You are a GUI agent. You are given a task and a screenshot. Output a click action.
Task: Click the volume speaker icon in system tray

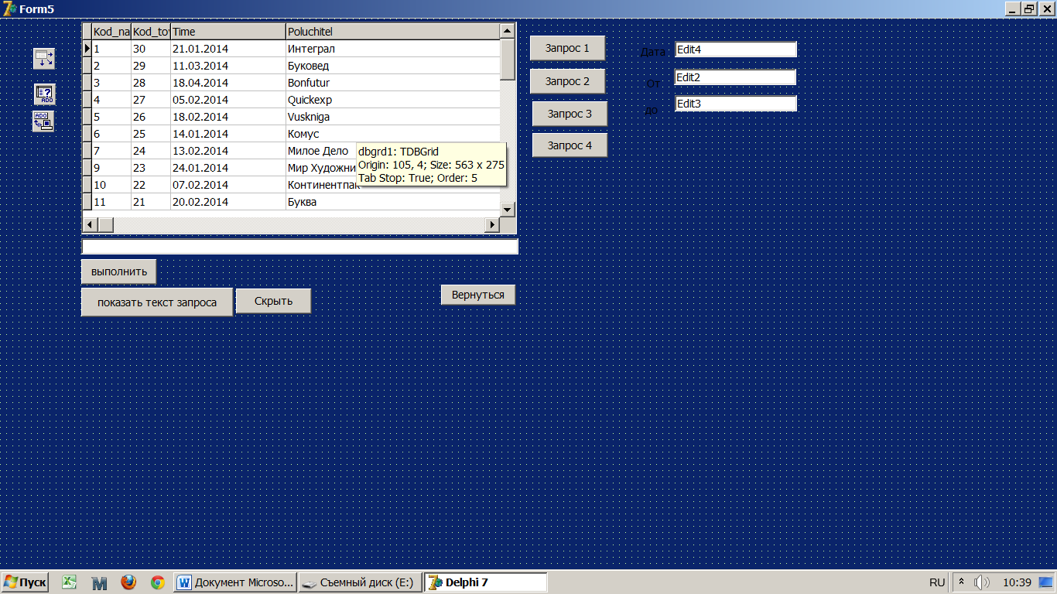982,582
